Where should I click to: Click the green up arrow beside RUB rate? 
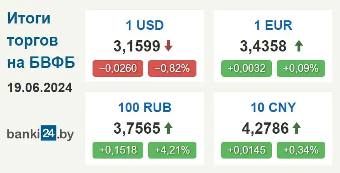pos(168,128)
